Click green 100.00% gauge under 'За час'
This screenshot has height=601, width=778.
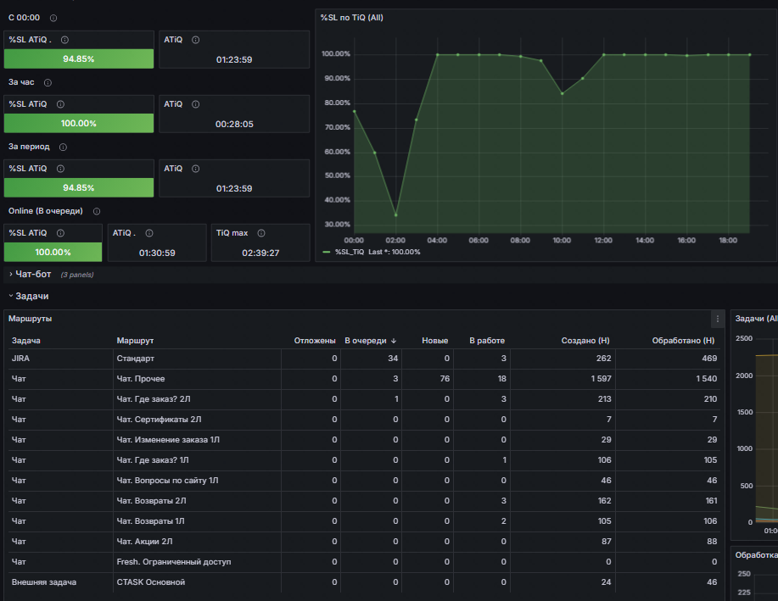[79, 124]
